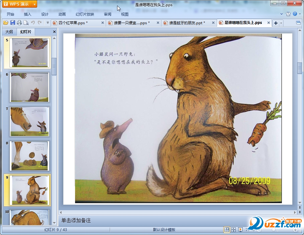Click the Save disk icon
Image resolution: width=304 pixels, height=235 pixels.
[13, 23]
